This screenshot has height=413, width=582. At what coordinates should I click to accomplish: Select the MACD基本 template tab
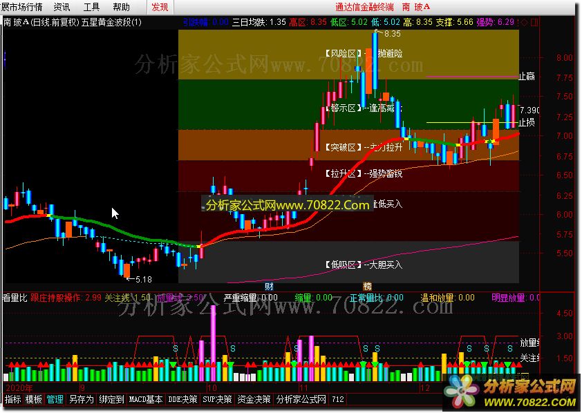[x=146, y=399]
